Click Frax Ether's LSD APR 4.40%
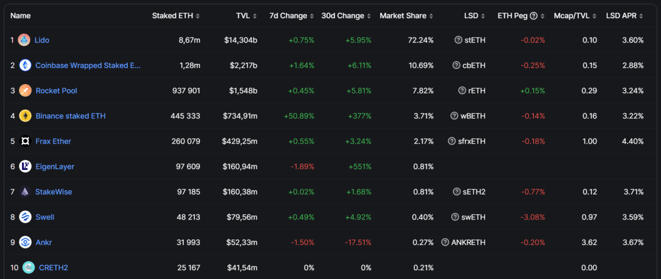The height and width of the screenshot is (279, 661). point(632,141)
